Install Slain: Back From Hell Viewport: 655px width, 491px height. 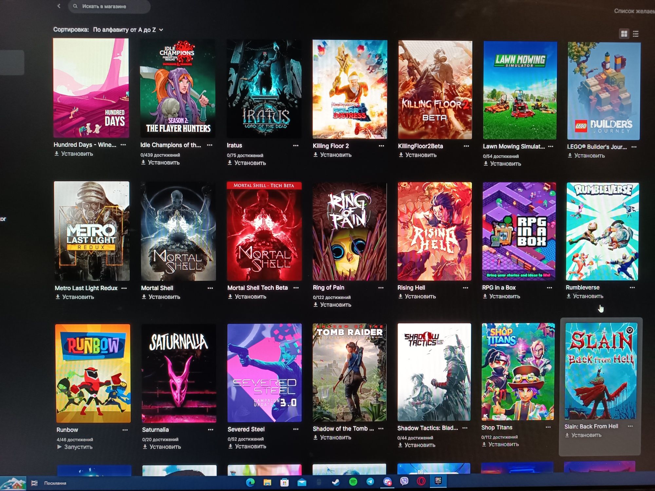[x=583, y=435]
